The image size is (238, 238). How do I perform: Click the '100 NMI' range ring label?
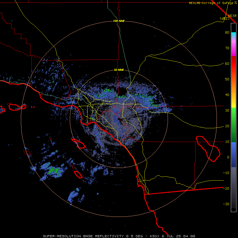[119, 21]
